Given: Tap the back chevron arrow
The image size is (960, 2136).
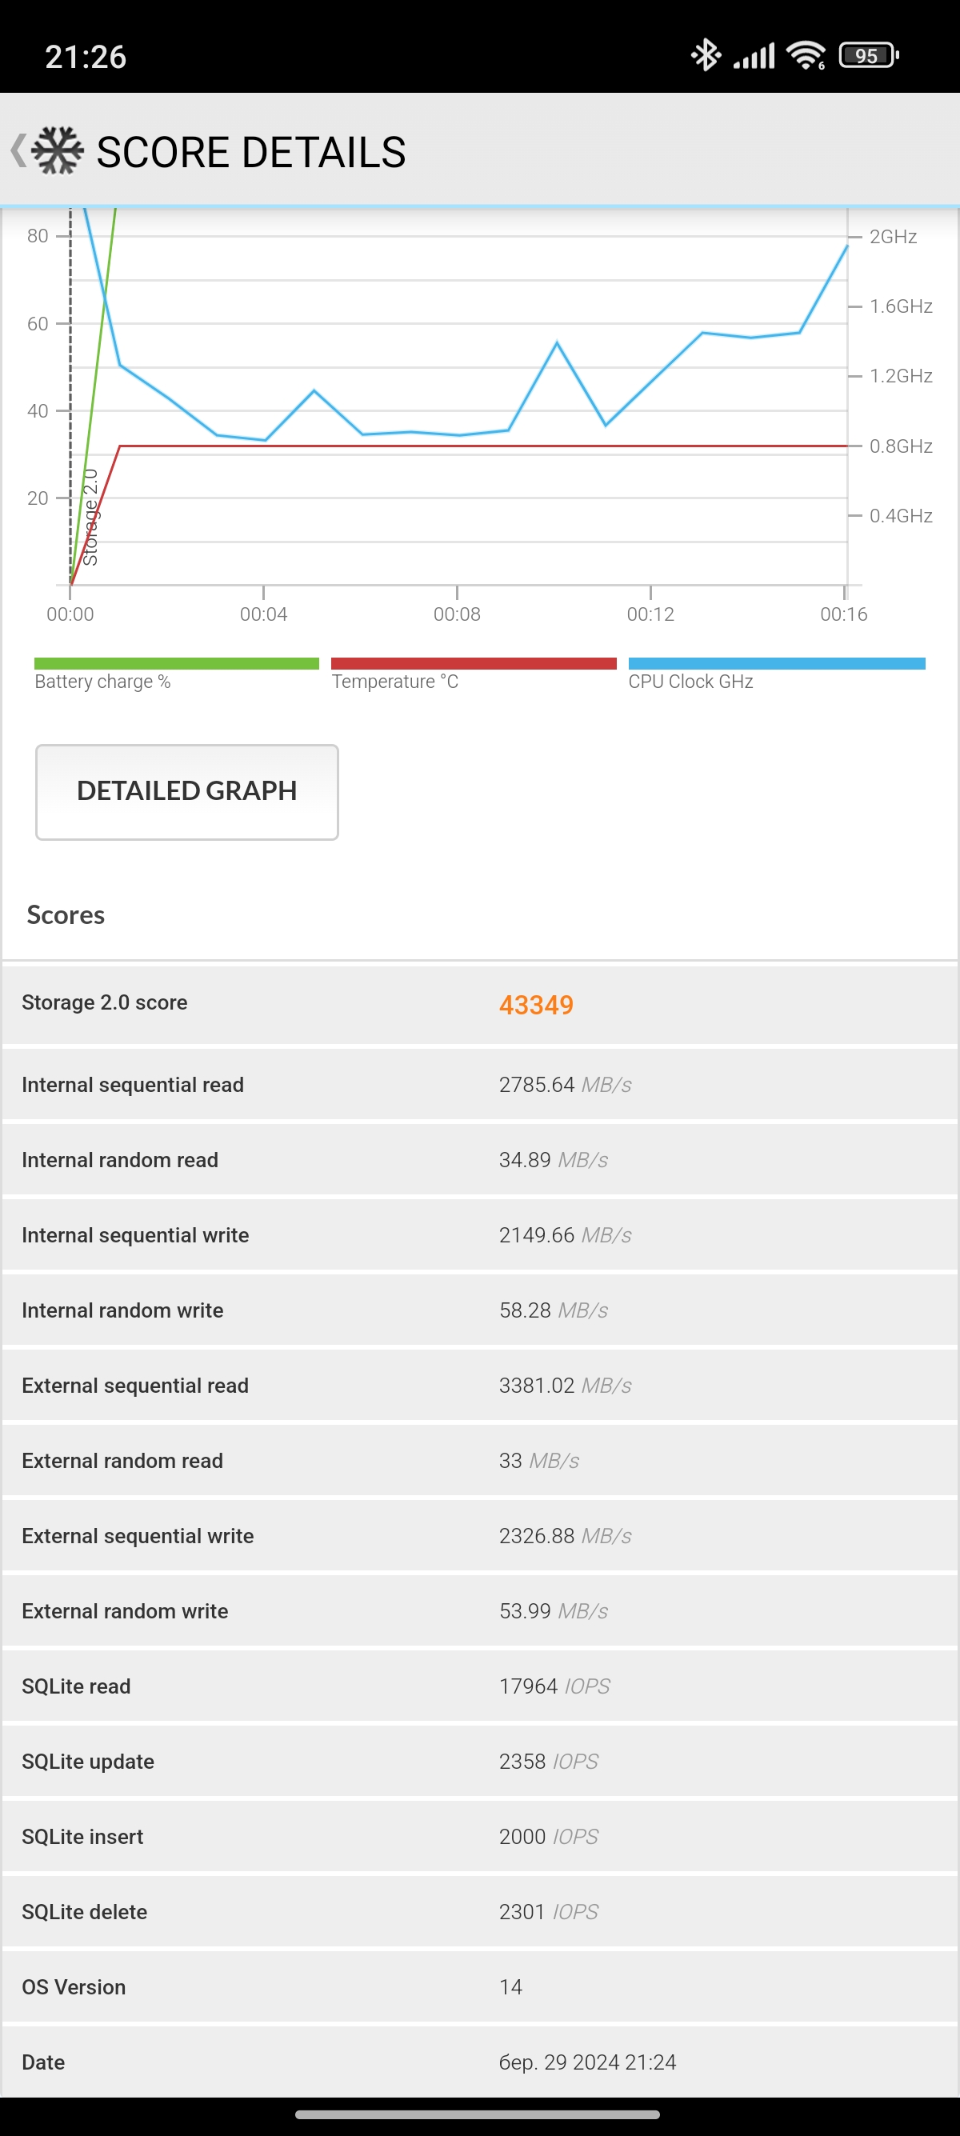Looking at the screenshot, I should coord(18,151).
